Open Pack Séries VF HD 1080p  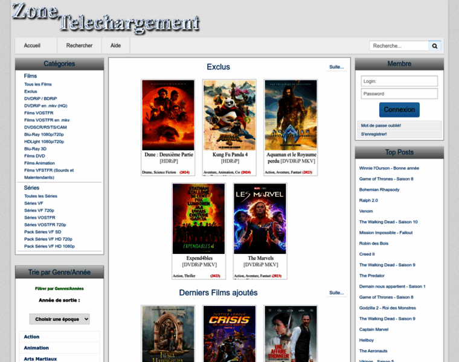pyautogui.click(x=50, y=246)
